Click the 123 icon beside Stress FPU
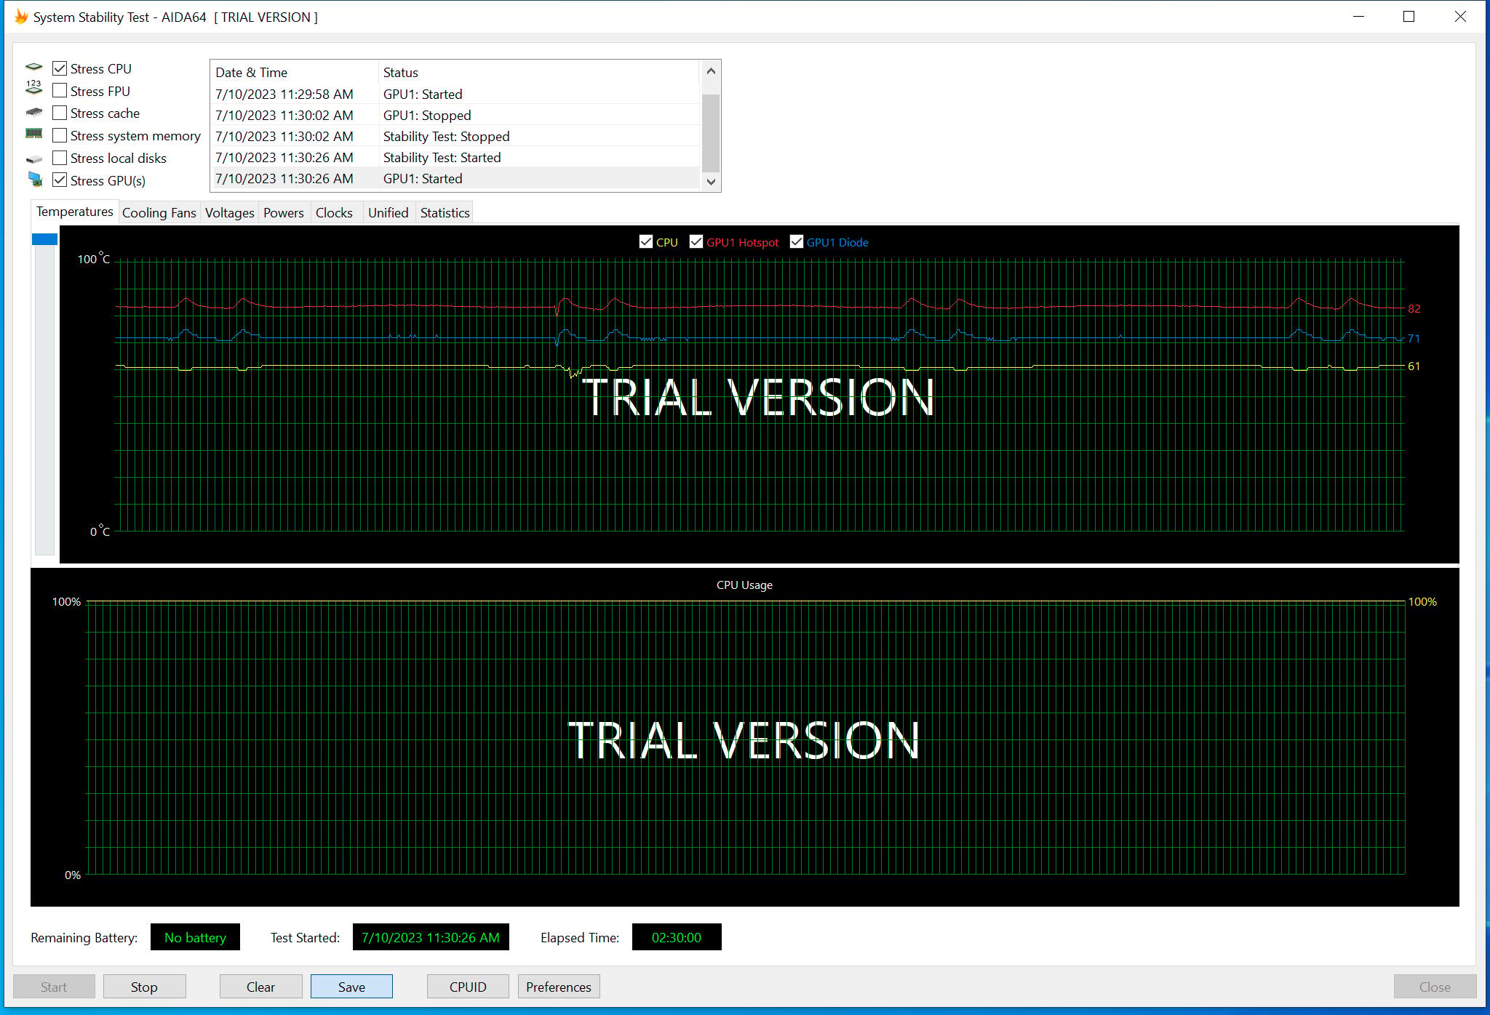 point(34,89)
